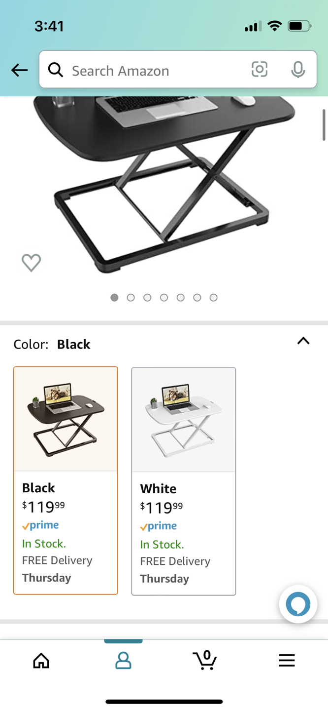
Task: Go back using the arrow button
Action: click(19, 70)
